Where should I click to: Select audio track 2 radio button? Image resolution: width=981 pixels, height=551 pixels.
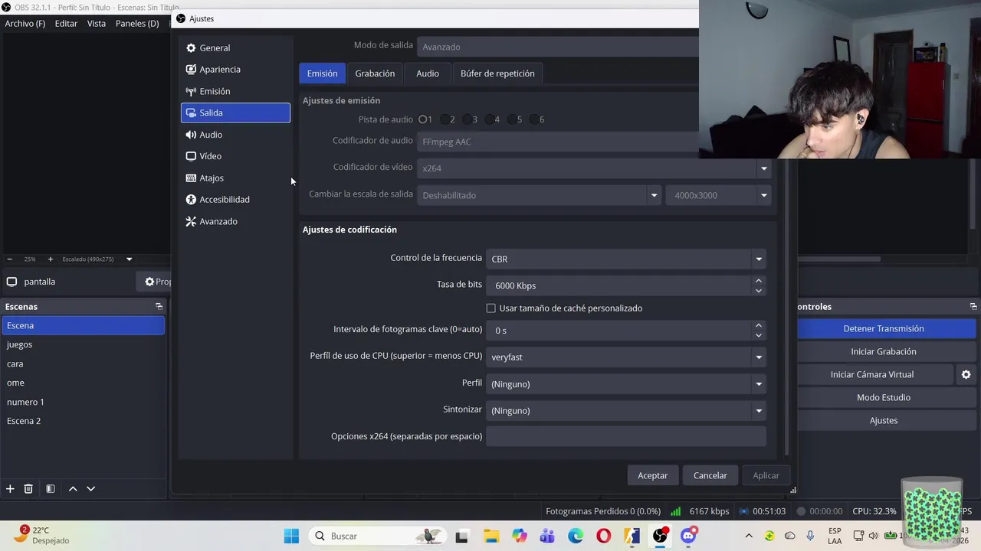click(445, 119)
